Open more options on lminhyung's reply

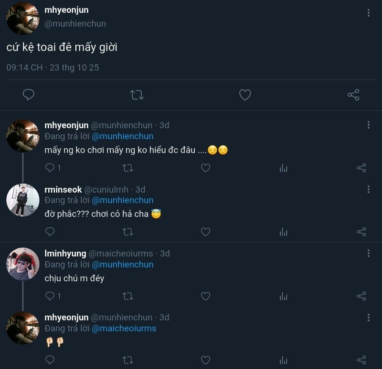click(368, 253)
